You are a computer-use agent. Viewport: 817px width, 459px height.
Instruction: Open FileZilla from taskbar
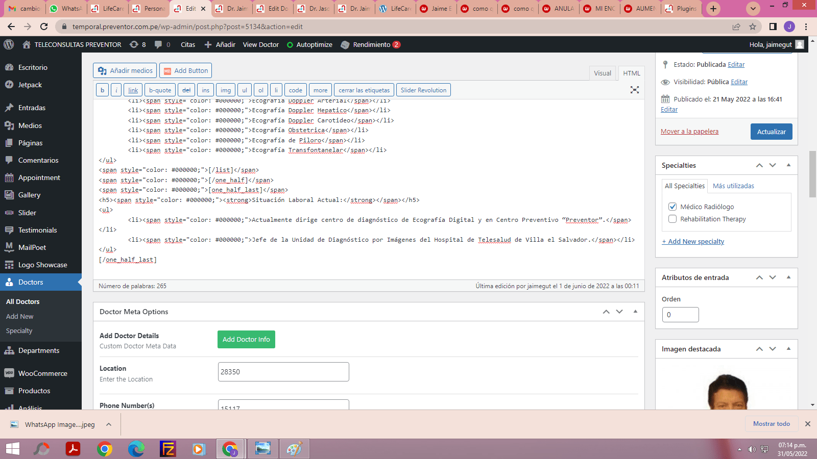[x=167, y=449]
